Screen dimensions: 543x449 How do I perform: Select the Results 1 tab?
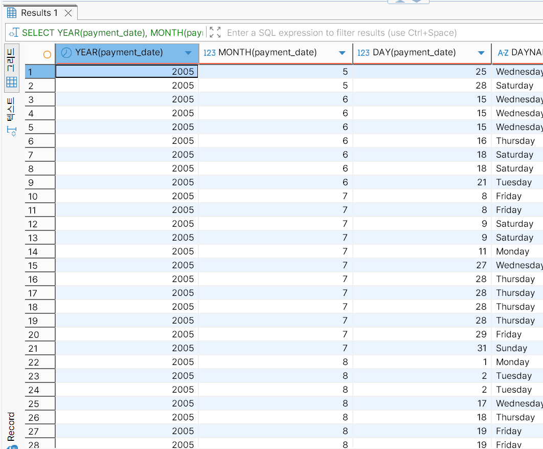tap(39, 13)
